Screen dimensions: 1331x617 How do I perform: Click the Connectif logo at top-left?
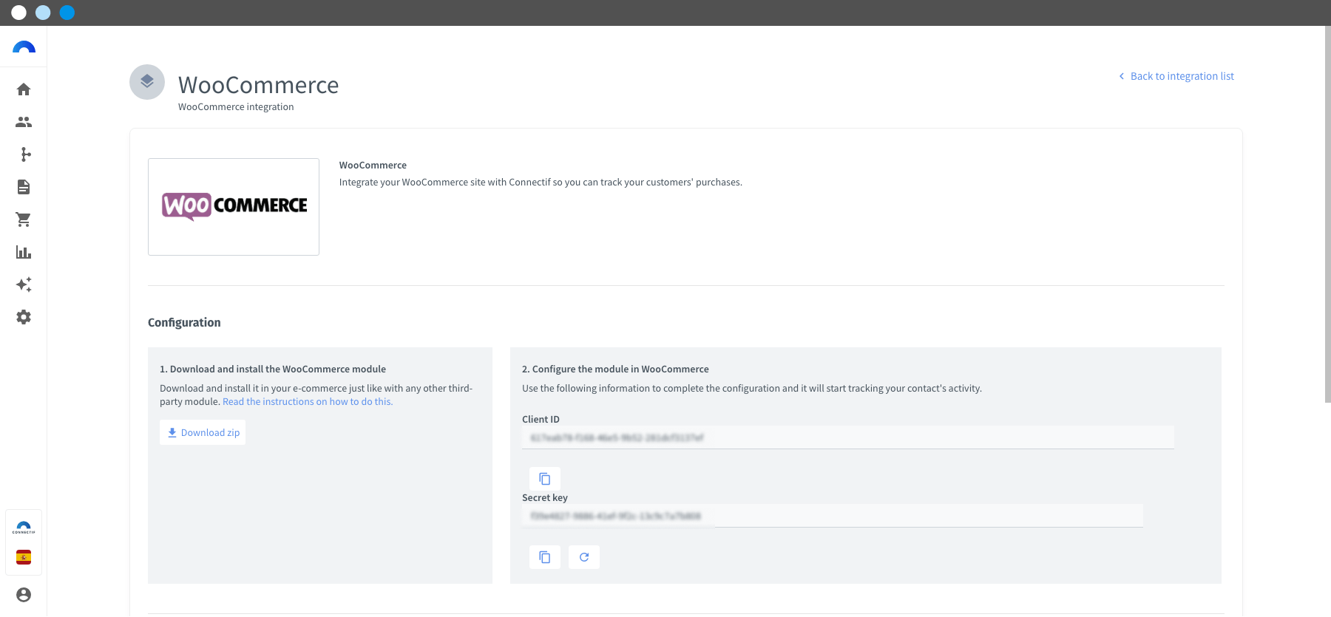click(x=24, y=47)
